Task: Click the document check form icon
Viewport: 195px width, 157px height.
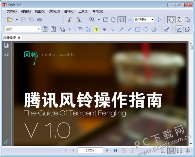Action: tap(188, 29)
